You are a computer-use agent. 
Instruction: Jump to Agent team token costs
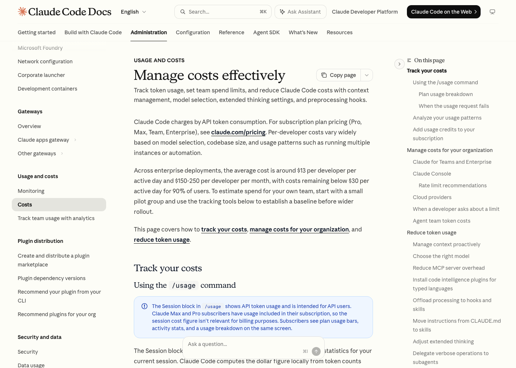[x=442, y=221]
